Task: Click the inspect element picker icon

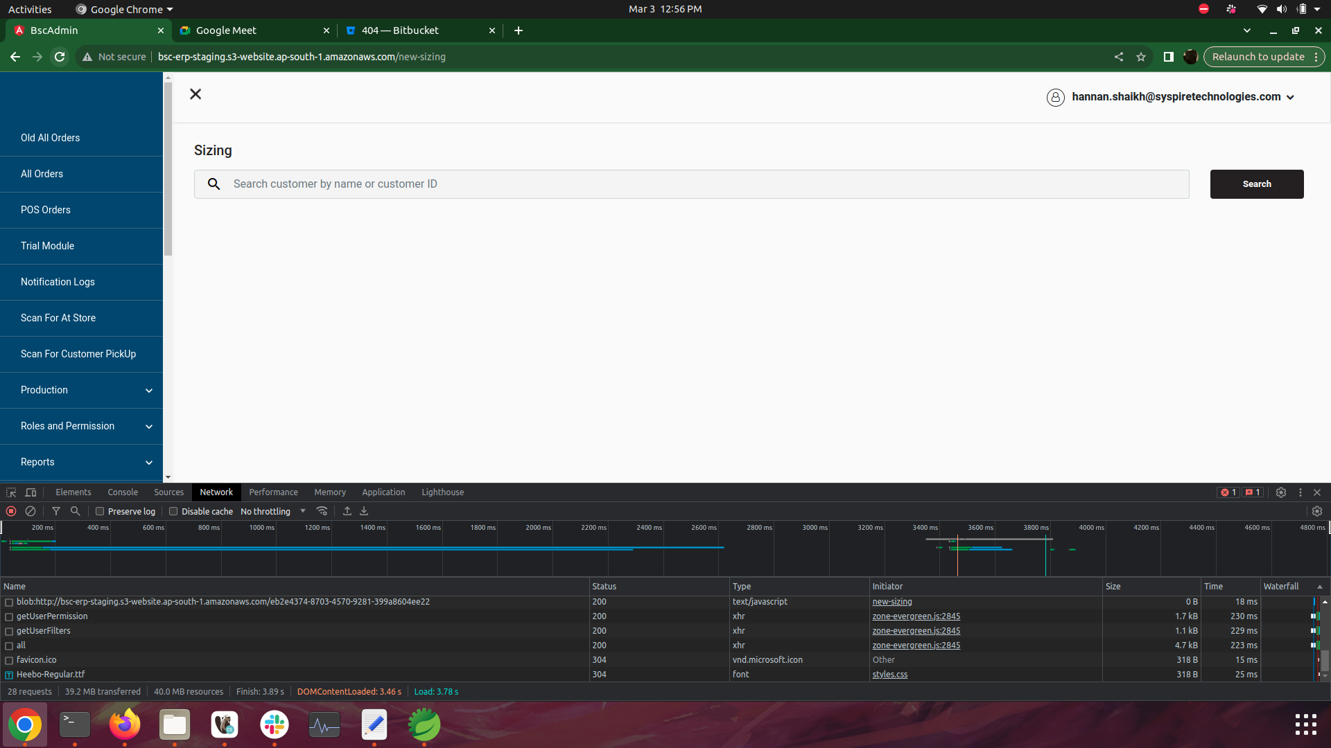Action: (x=11, y=492)
